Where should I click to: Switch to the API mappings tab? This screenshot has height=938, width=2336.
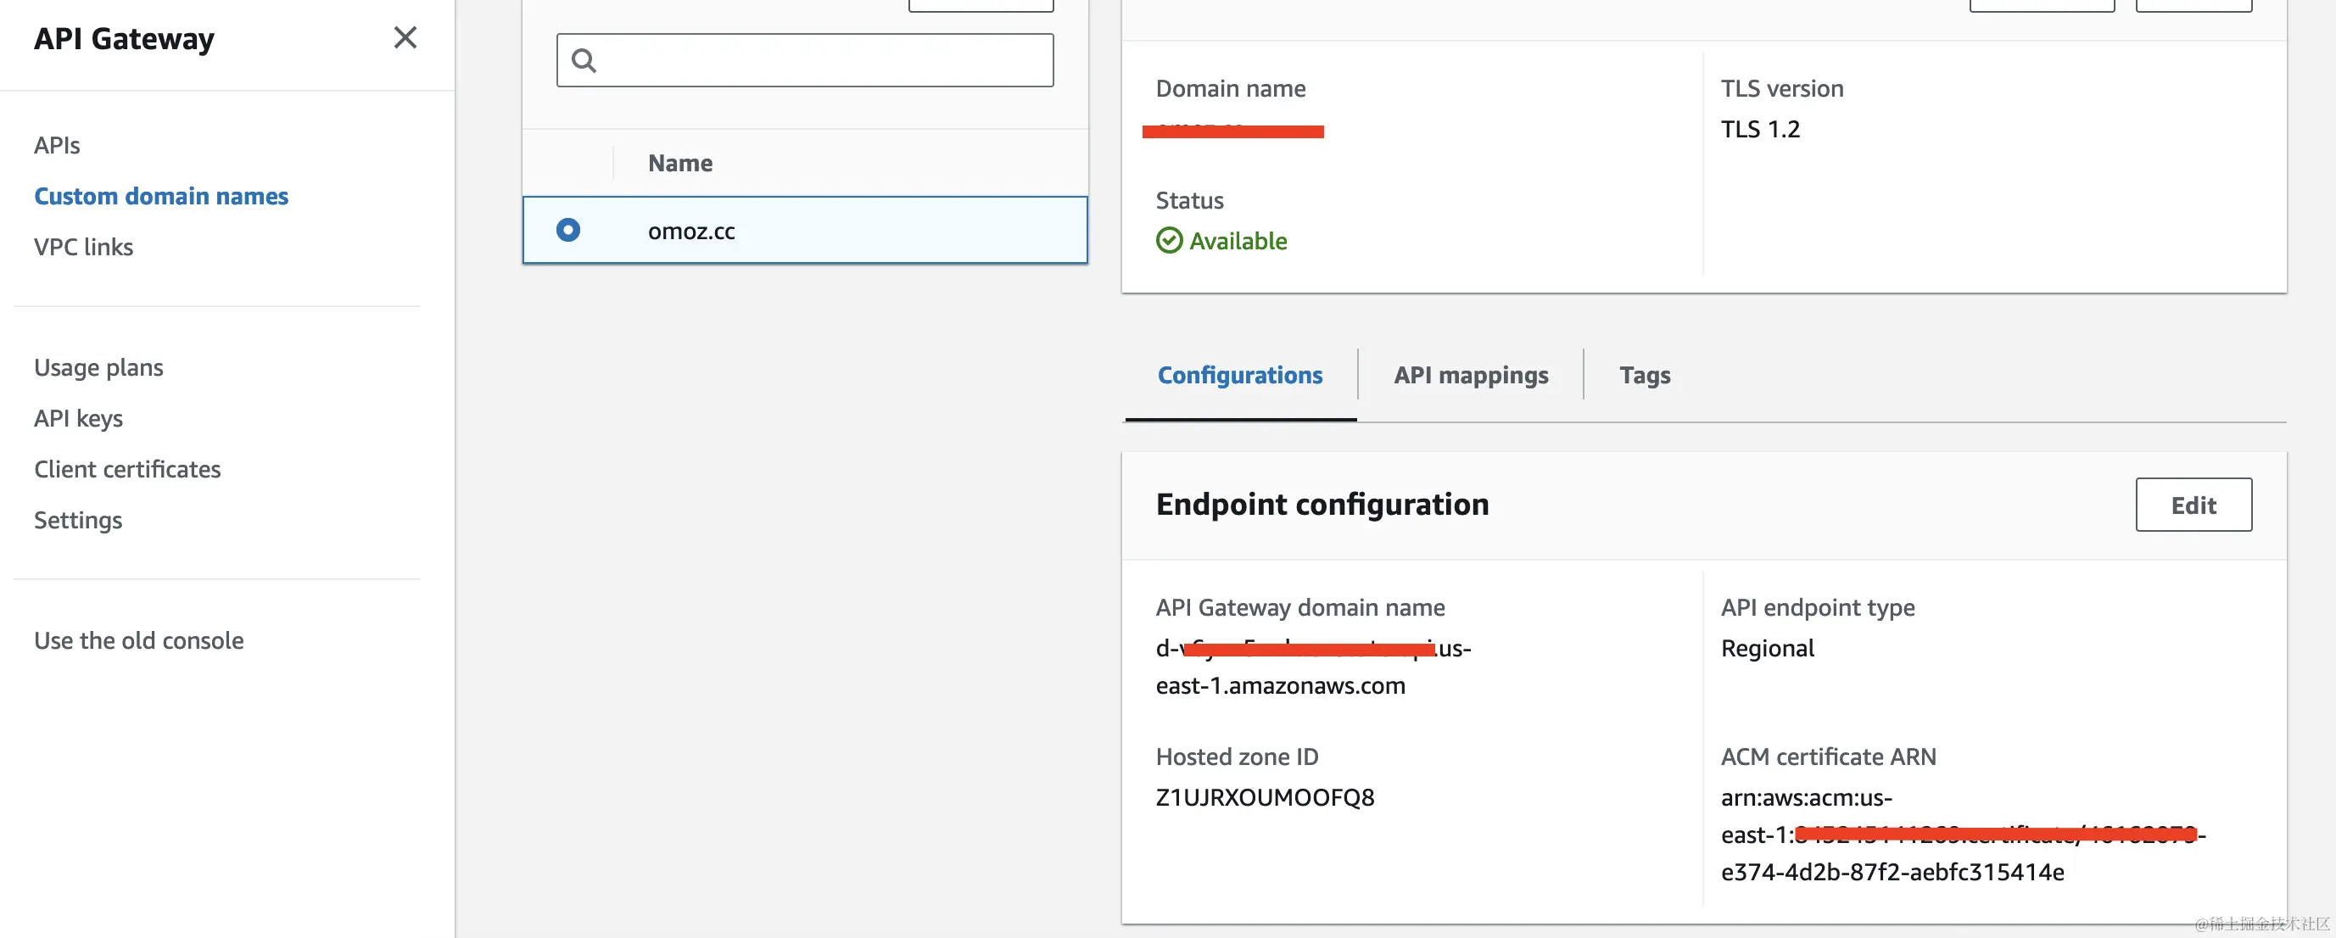tap(1470, 375)
